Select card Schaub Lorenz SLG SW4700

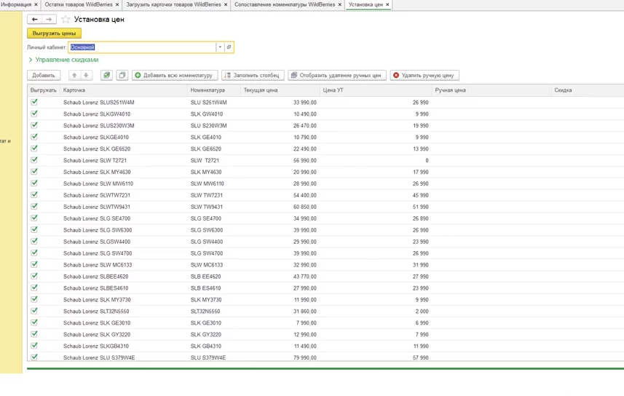click(98, 253)
